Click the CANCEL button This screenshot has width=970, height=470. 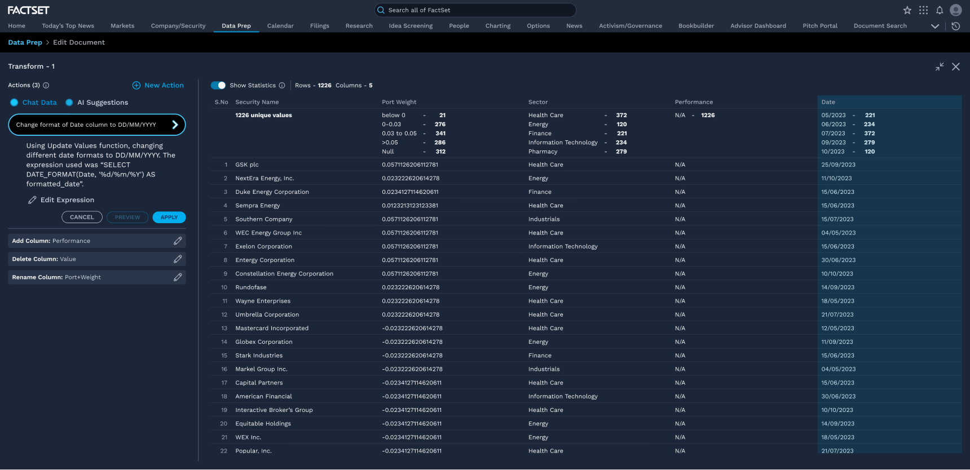pos(82,218)
